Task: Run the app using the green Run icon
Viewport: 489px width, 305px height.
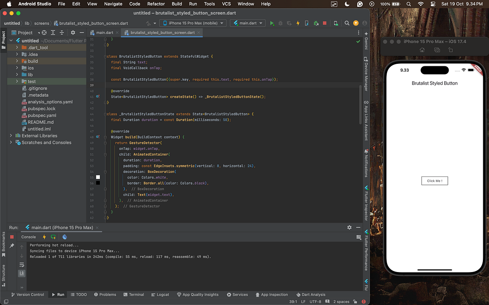Action: coord(272,23)
